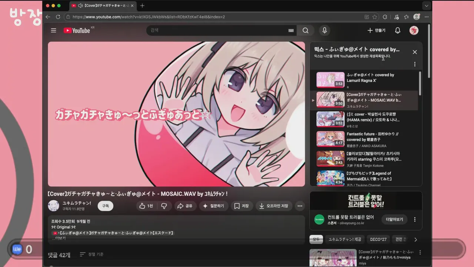Screen dimensions: 474x267
Task: Like the video with thumbs up 1천
Action: (x=146, y=206)
